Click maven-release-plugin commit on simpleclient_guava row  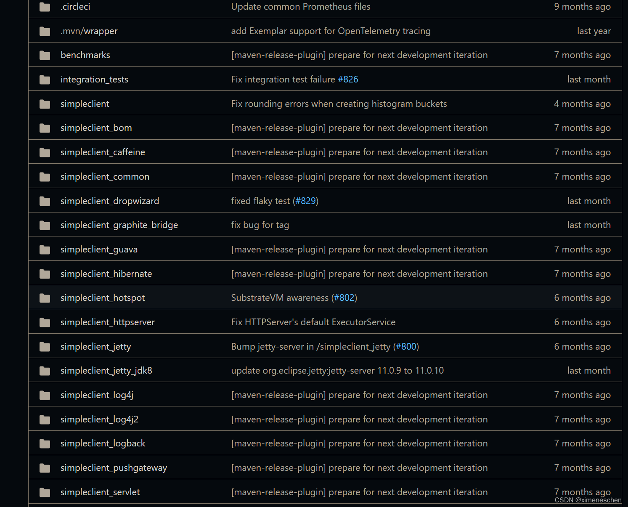click(x=360, y=250)
